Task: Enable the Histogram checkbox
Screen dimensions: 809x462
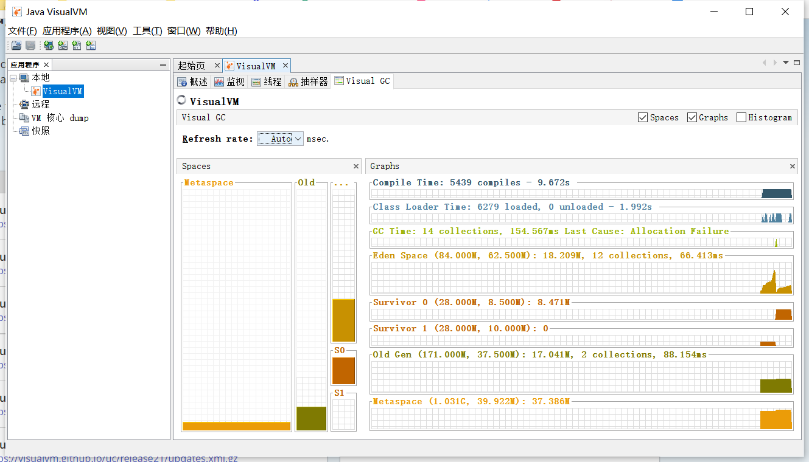Action: [741, 117]
